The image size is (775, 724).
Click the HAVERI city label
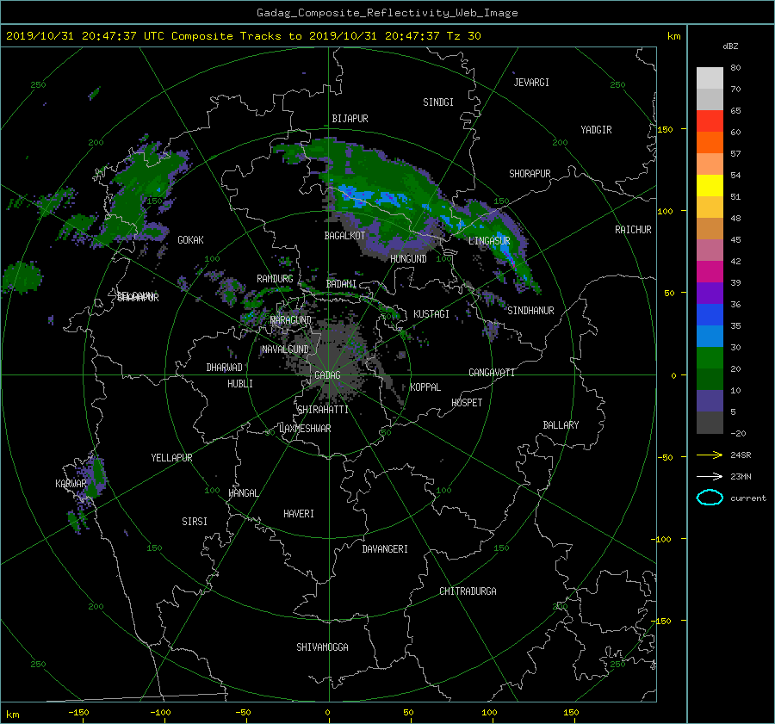pyautogui.click(x=299, y=514)
